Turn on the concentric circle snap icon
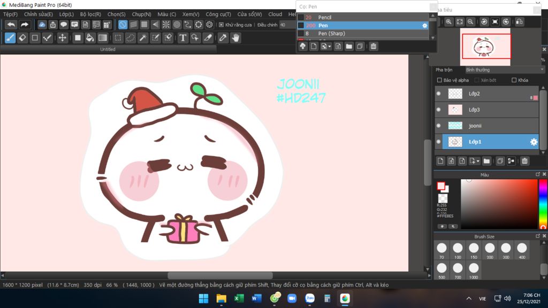The image size is (548, 308). [x=177, y=25]
